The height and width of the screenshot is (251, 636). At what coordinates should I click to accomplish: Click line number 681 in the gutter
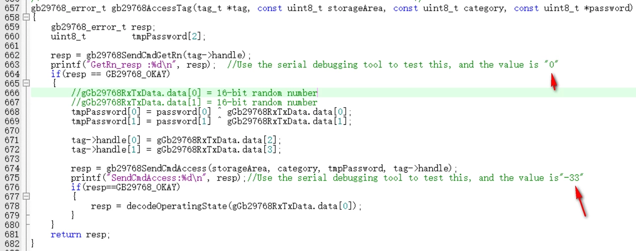point(12,234)
